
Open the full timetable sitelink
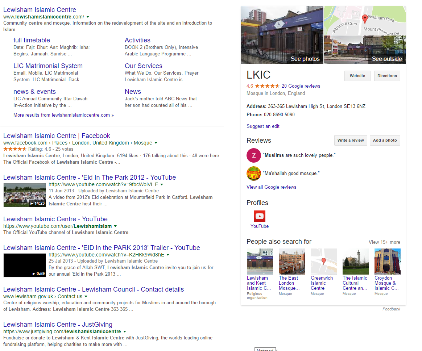pyautogui.click(x=32, y=40)
